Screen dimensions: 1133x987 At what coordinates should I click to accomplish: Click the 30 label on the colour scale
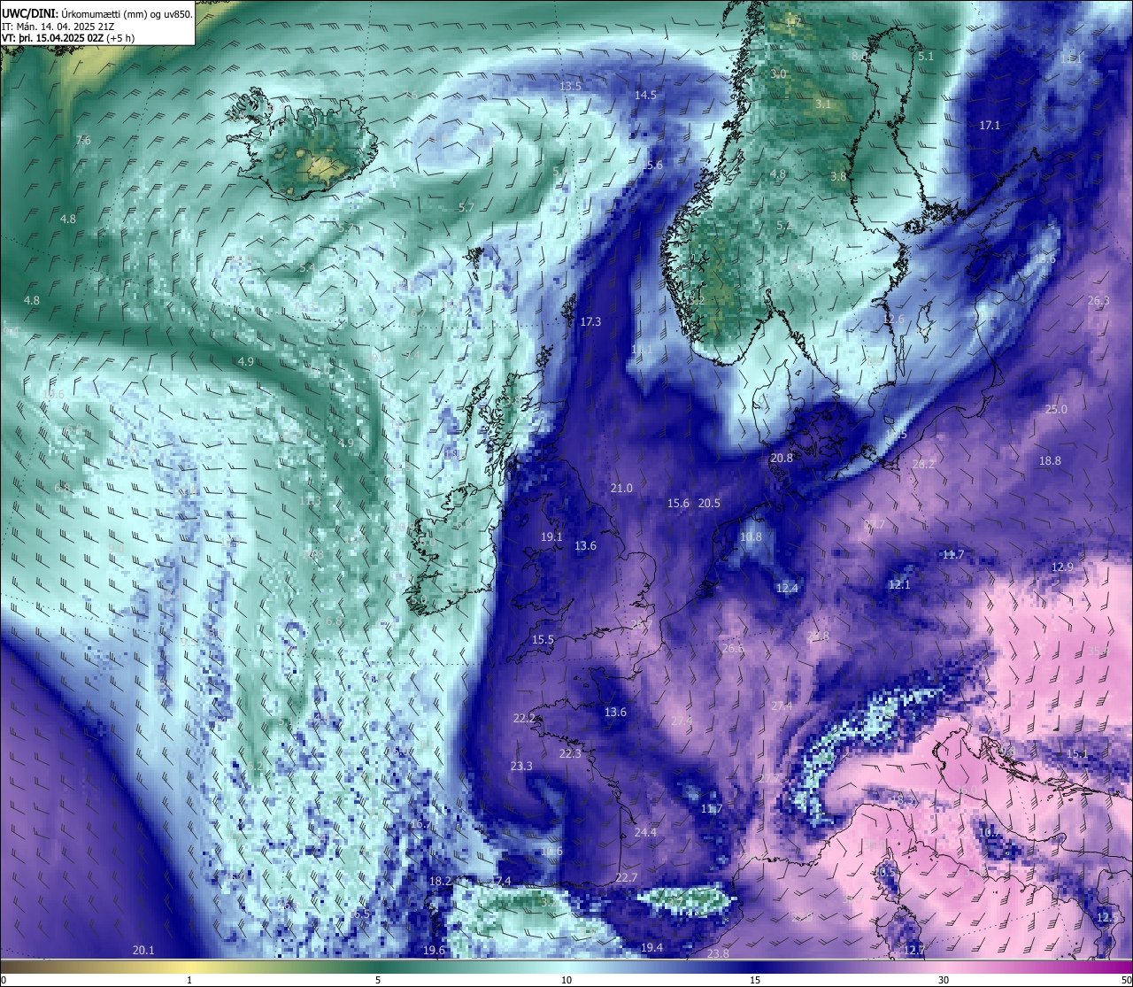click(944, 980)
